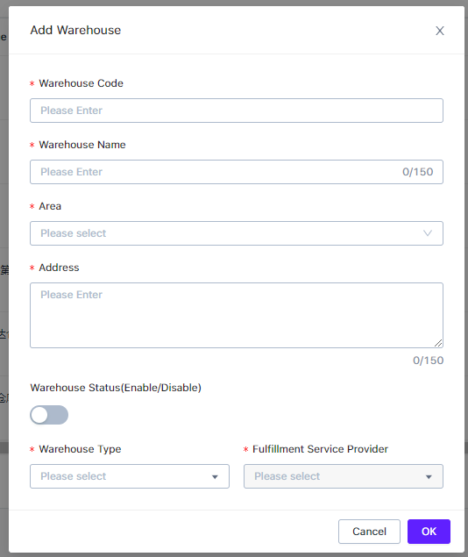Click the Area chevron arrow
This screenshot has width=468, height=557.
click(x=428, y=233)
